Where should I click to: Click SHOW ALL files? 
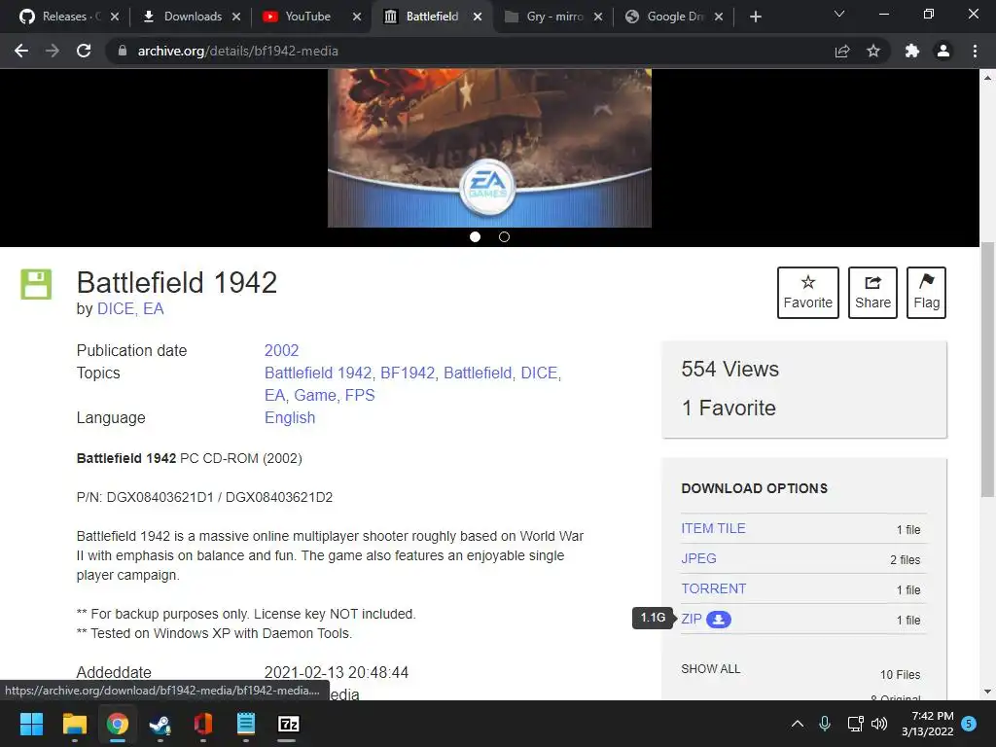pos(711,669)
